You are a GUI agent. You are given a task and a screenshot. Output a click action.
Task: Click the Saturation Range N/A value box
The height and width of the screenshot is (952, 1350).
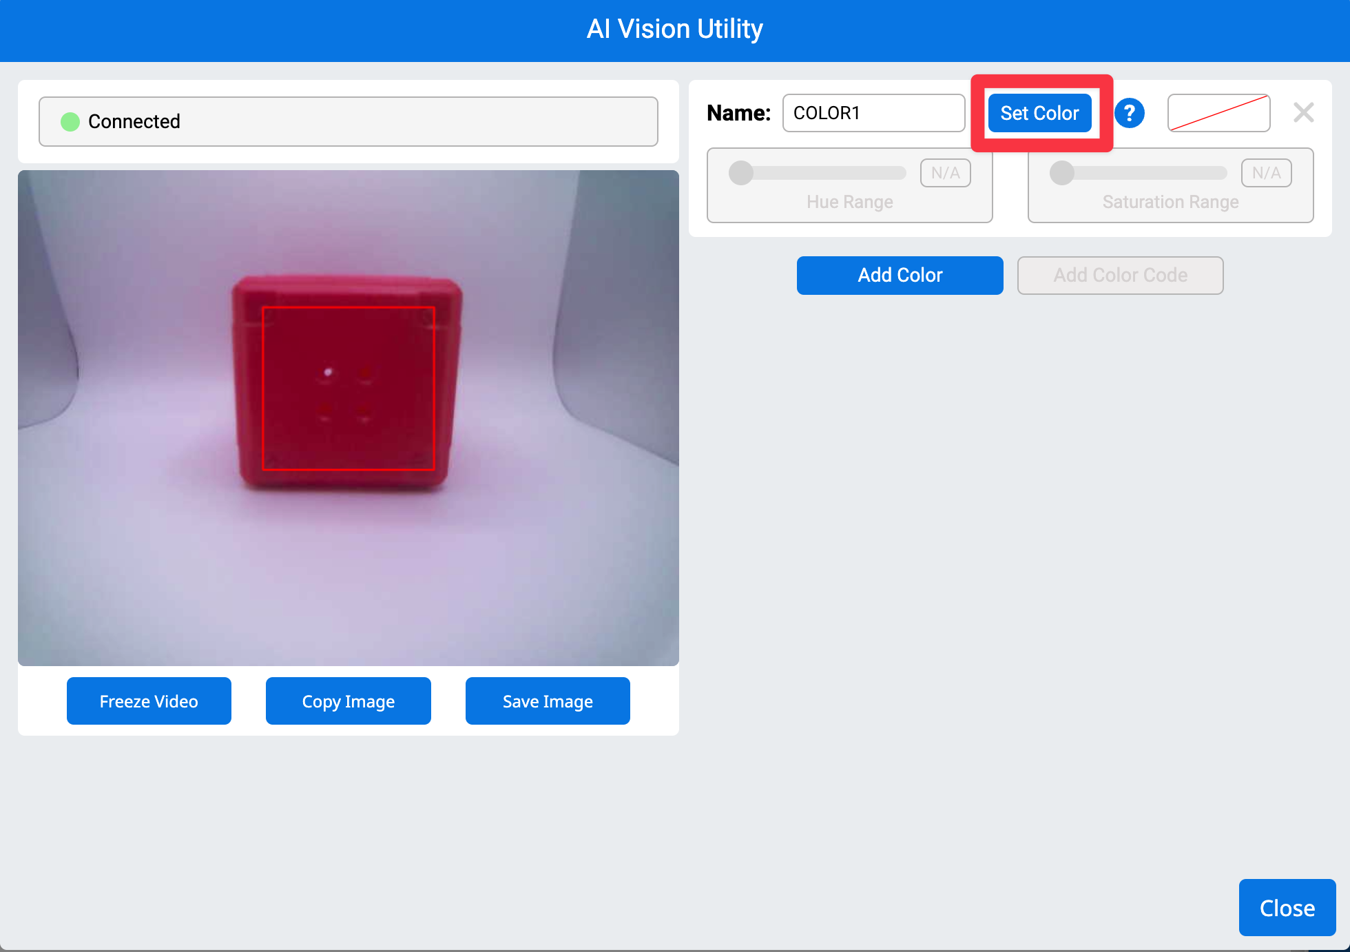[x=1266, y=173]
